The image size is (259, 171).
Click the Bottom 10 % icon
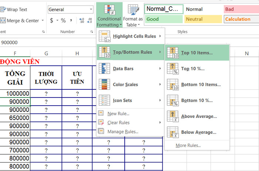coord(173,100)
